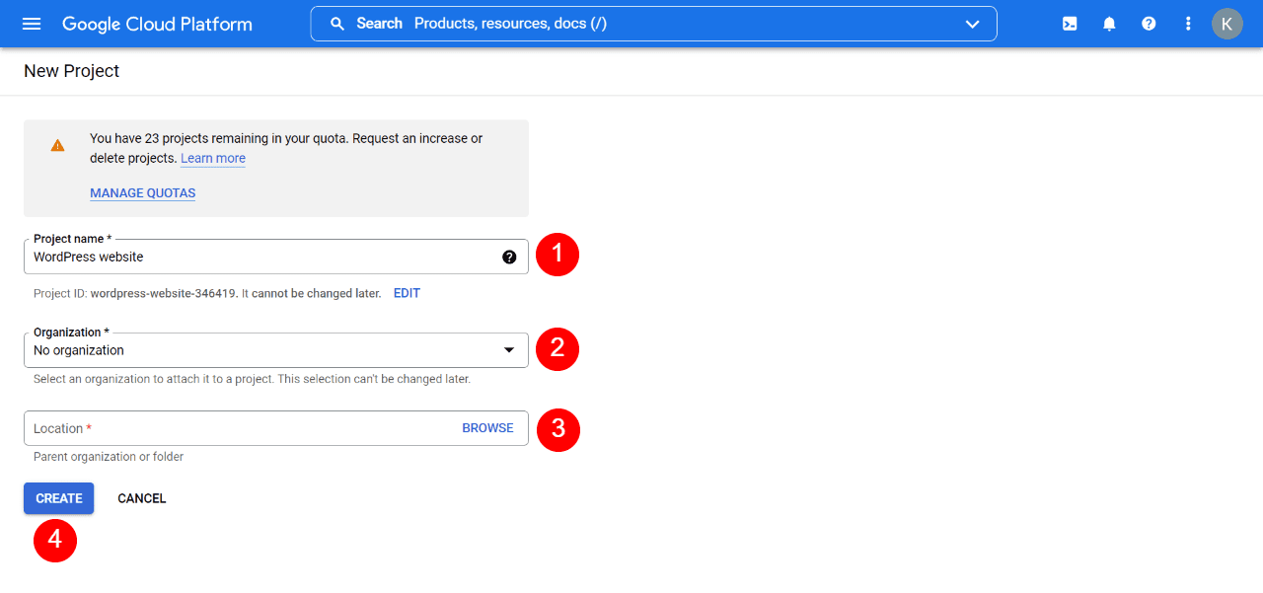Click the quota warning triangle icon

click(57, 144)
